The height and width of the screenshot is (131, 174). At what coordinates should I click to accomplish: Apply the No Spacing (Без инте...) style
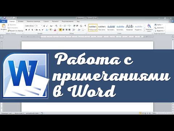coord(102,28)
